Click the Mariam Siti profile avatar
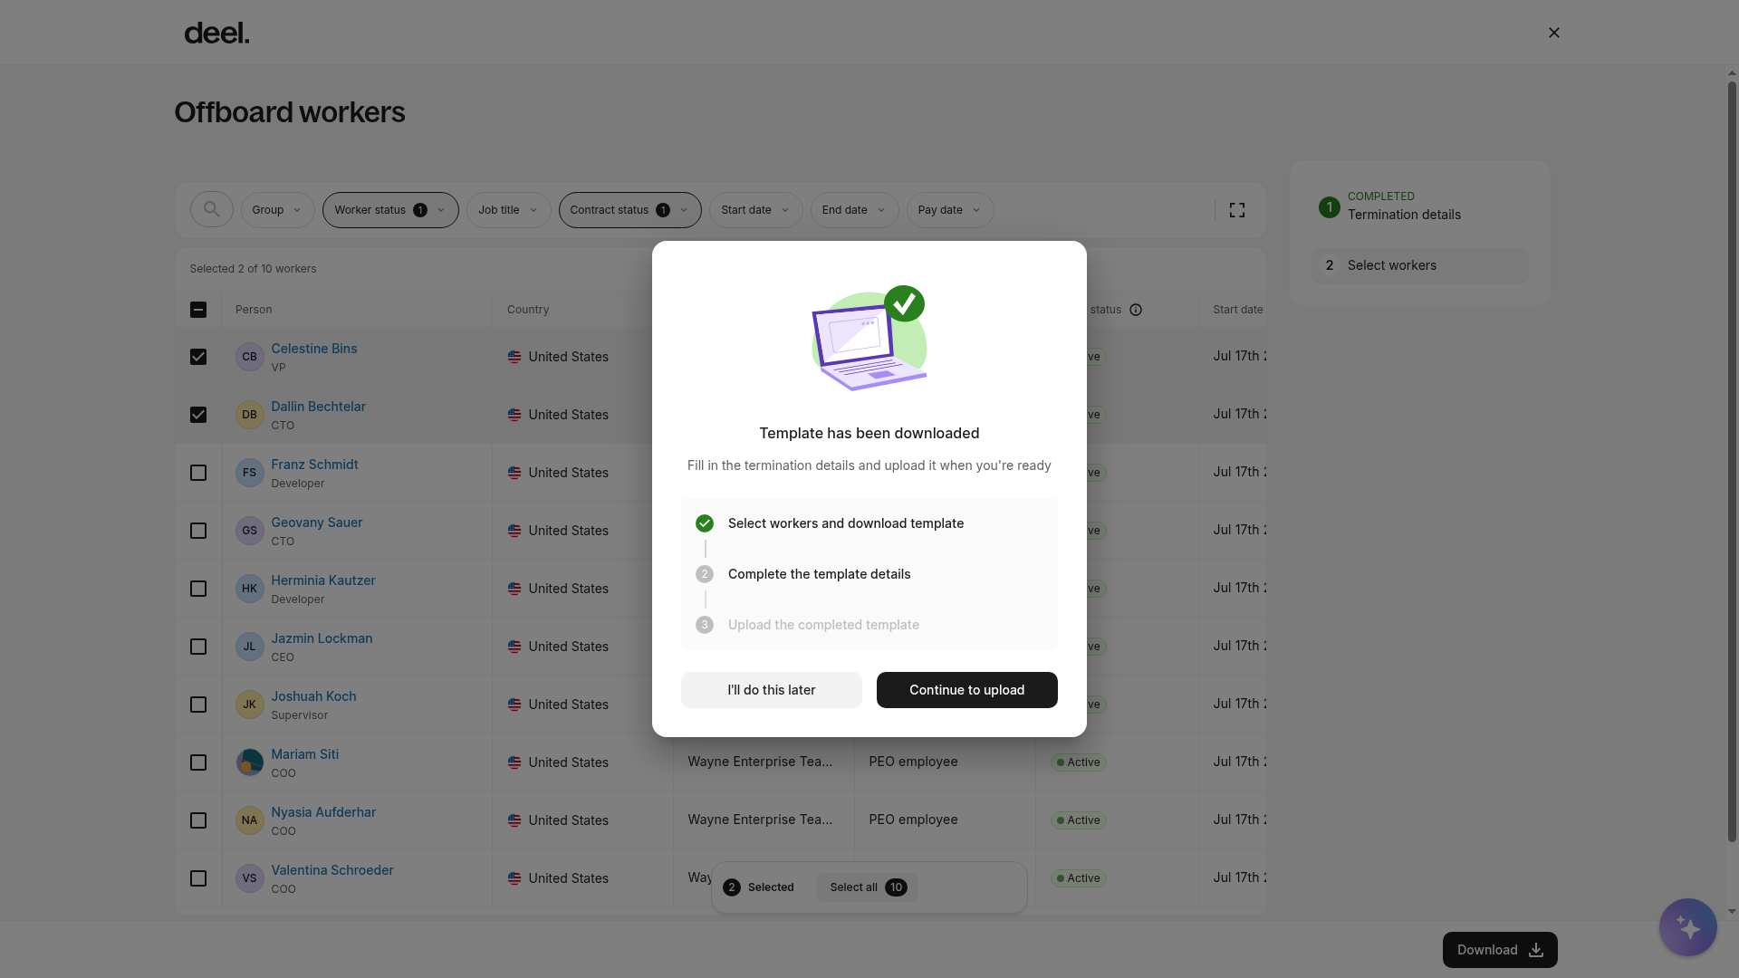The height and width of the screenshot is (978, 1739). click(x=249, y=762)
